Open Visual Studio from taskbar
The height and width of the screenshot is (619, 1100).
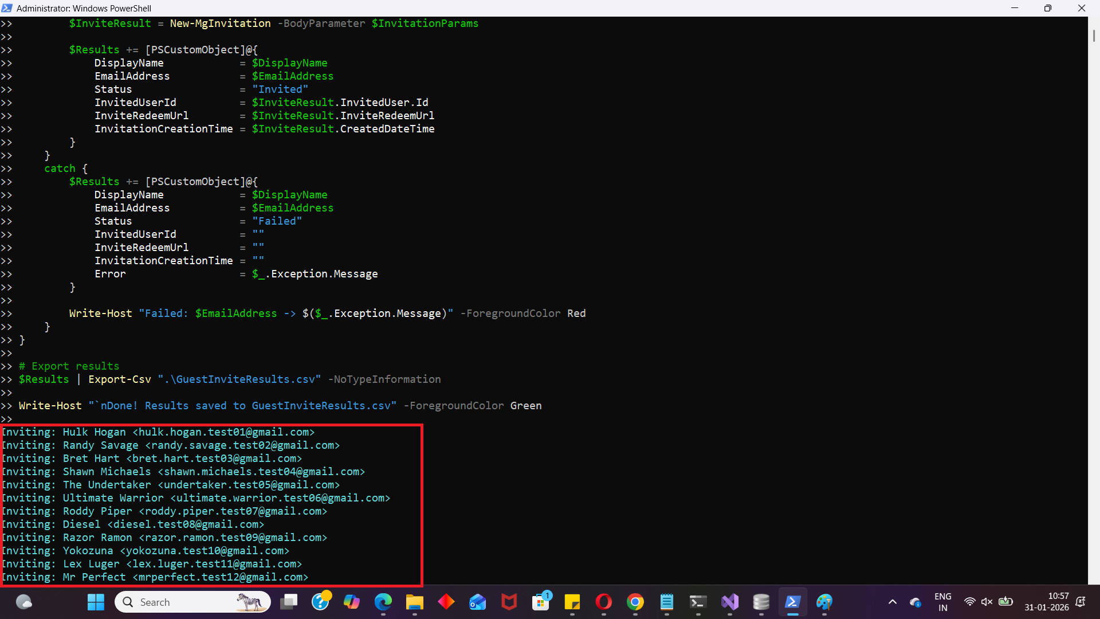[x=729, y=602]
